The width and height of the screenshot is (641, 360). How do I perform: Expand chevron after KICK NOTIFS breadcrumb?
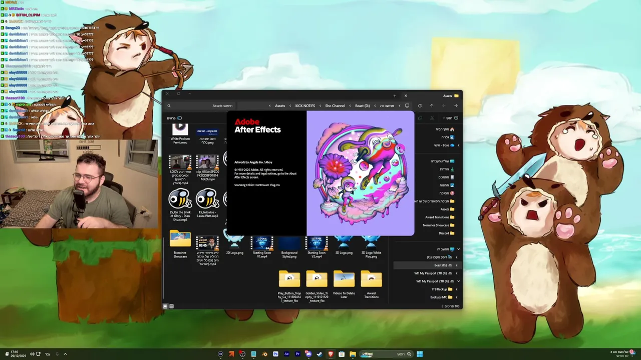[290, 105]
